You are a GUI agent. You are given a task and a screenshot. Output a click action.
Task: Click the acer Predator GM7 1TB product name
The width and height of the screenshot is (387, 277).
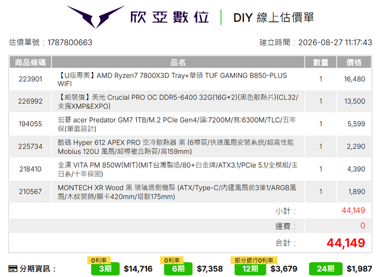[177, 124]
